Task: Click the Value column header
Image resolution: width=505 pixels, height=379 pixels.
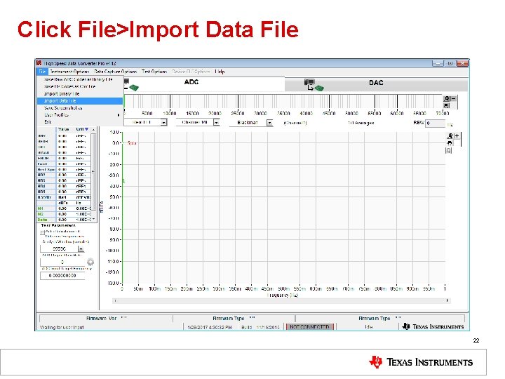Action: (x=64, y=129)
